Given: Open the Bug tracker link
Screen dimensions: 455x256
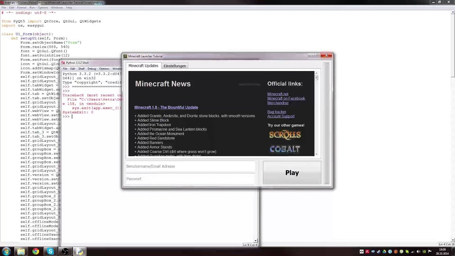Looking at the screenshot, I should pos(277,112).
